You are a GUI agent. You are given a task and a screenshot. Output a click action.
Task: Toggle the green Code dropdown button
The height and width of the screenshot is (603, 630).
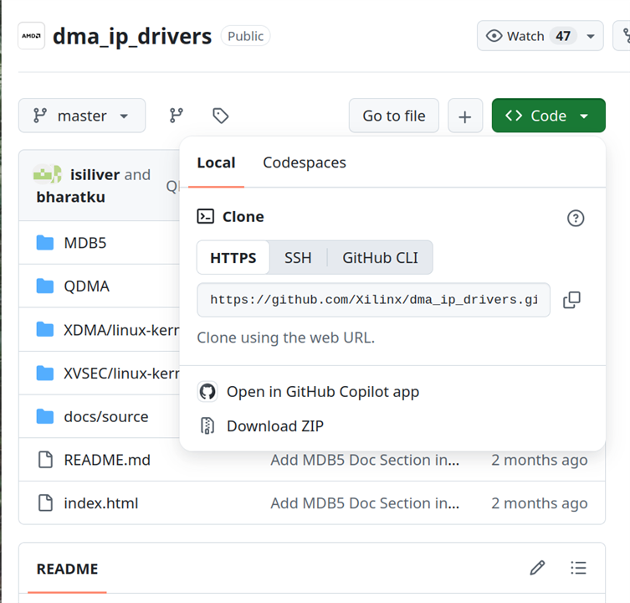(x=549, y=116)
